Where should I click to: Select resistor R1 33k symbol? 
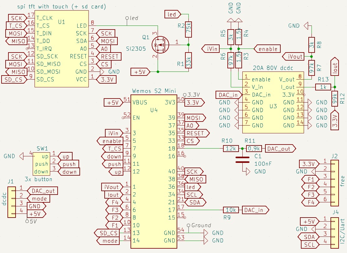tap(188, 60)
